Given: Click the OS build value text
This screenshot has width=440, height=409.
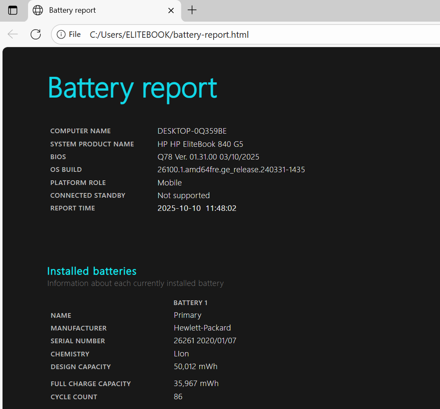Looking at the screenshot, I should click(x=231, y=170).
